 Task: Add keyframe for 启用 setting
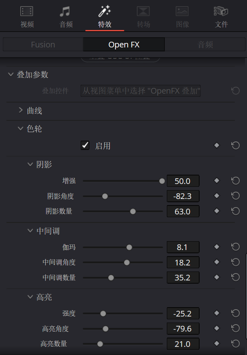pos(217,145)
